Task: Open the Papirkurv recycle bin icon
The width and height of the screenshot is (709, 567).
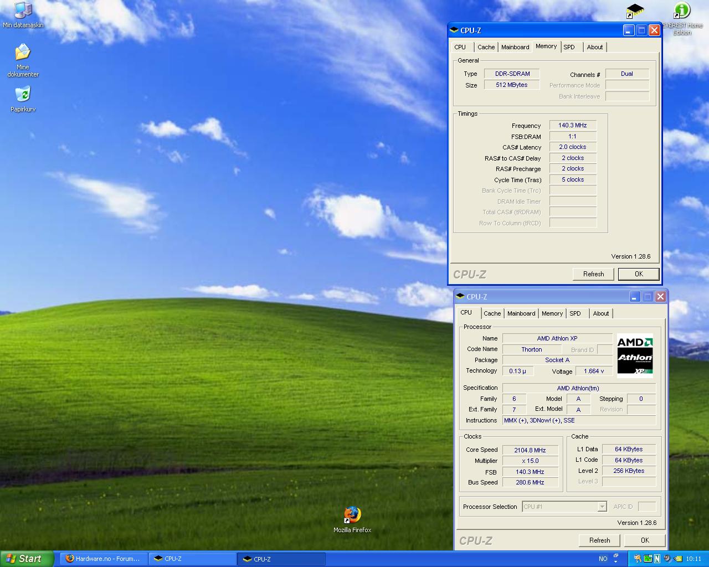Action: tap(23, 99)
